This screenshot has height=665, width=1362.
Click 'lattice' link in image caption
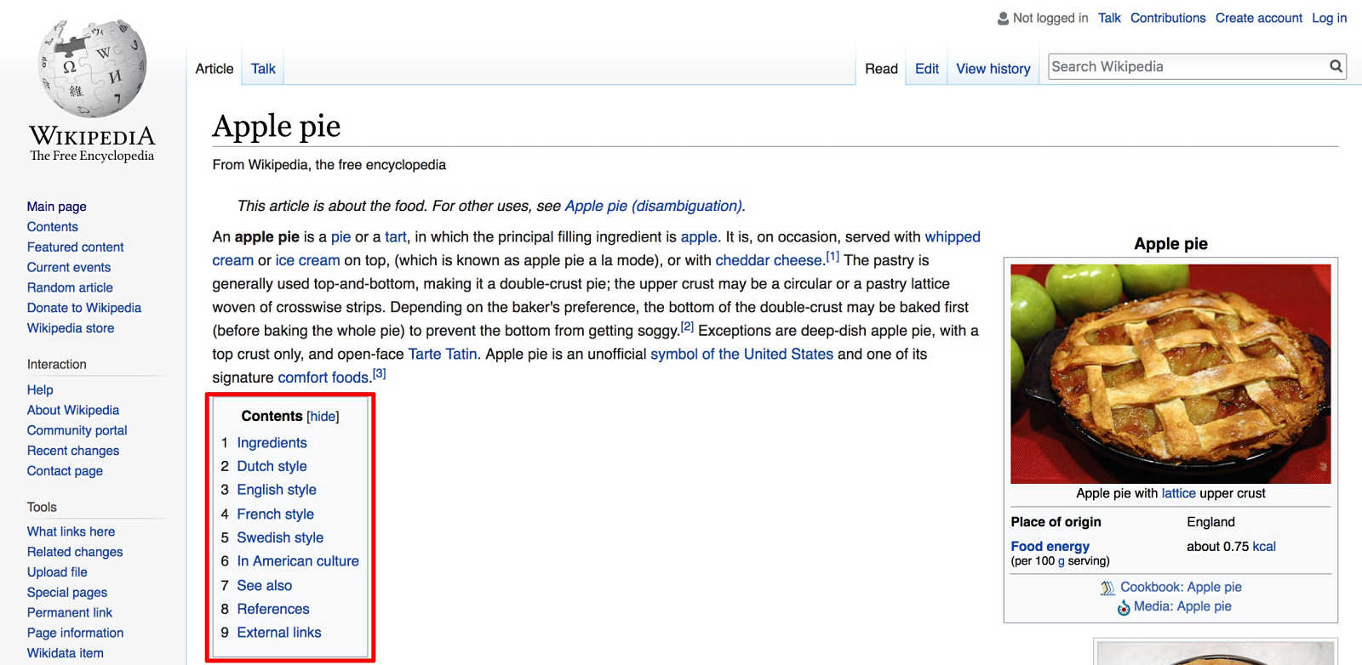(x=1178, y=493)
